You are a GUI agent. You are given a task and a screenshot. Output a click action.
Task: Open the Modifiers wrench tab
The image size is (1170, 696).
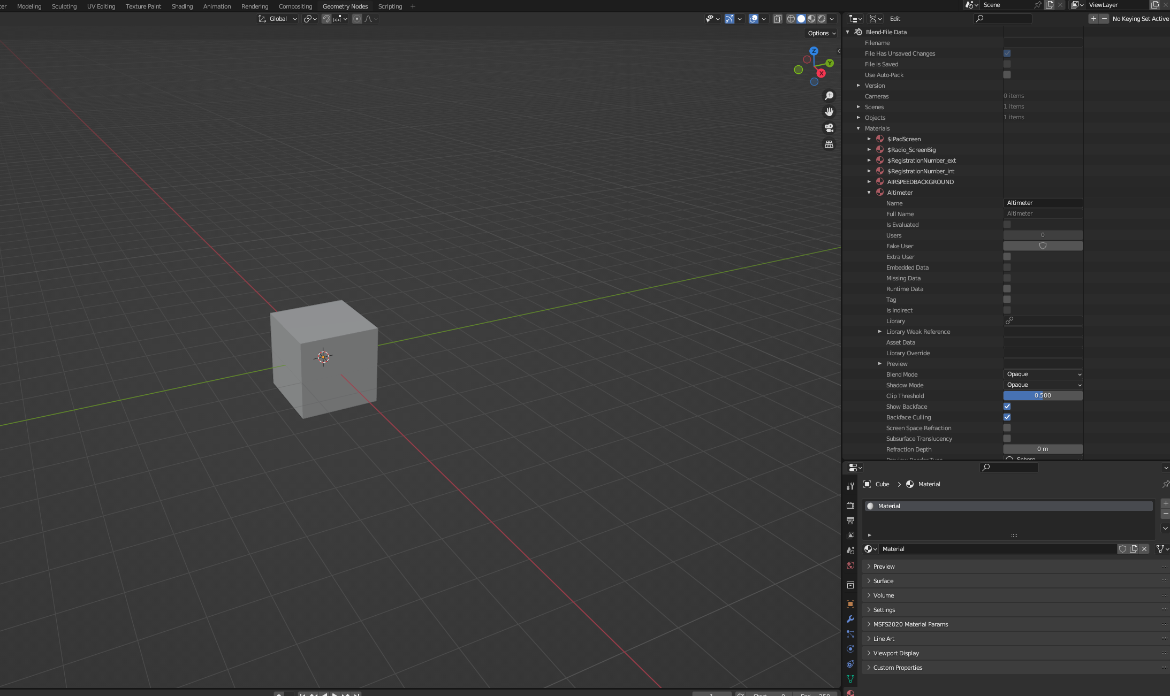850,619
